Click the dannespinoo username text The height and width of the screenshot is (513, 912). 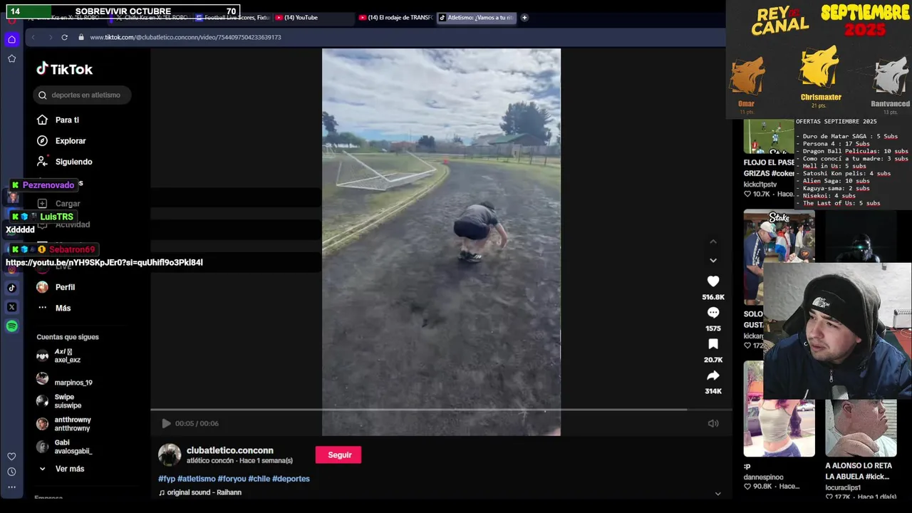click(x=763, y=477)
